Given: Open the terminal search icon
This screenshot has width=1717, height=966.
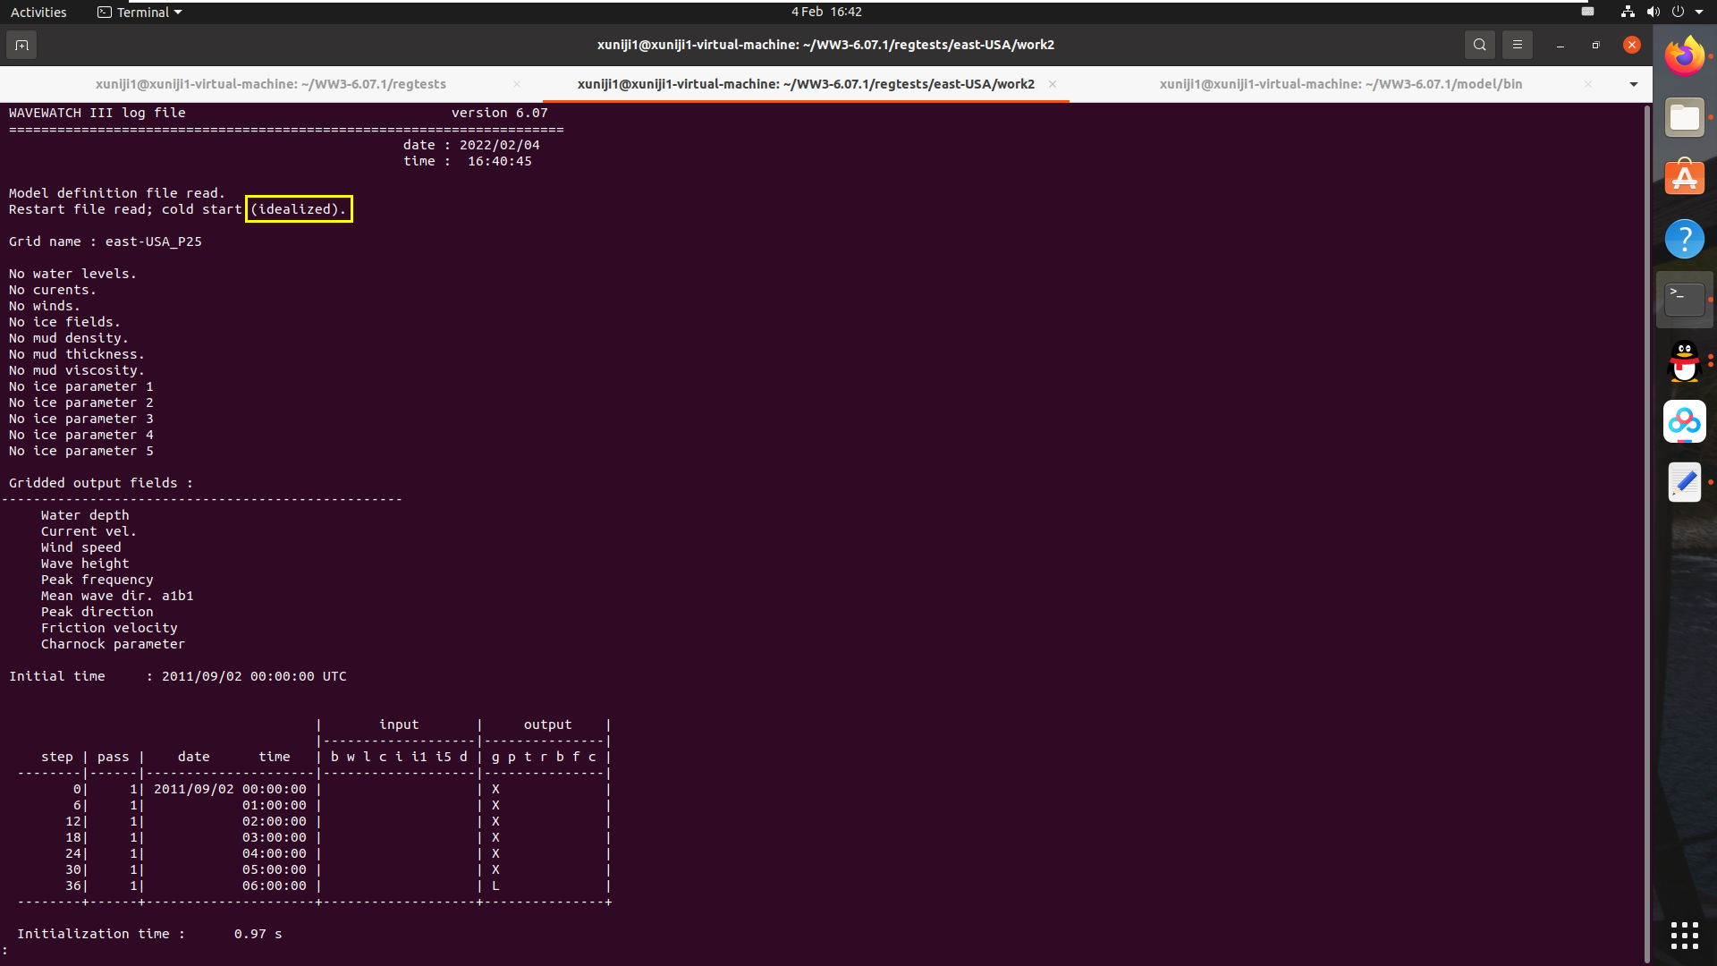Looking at the screenshot, I should pyautogui.click(x=1480, y=45).
